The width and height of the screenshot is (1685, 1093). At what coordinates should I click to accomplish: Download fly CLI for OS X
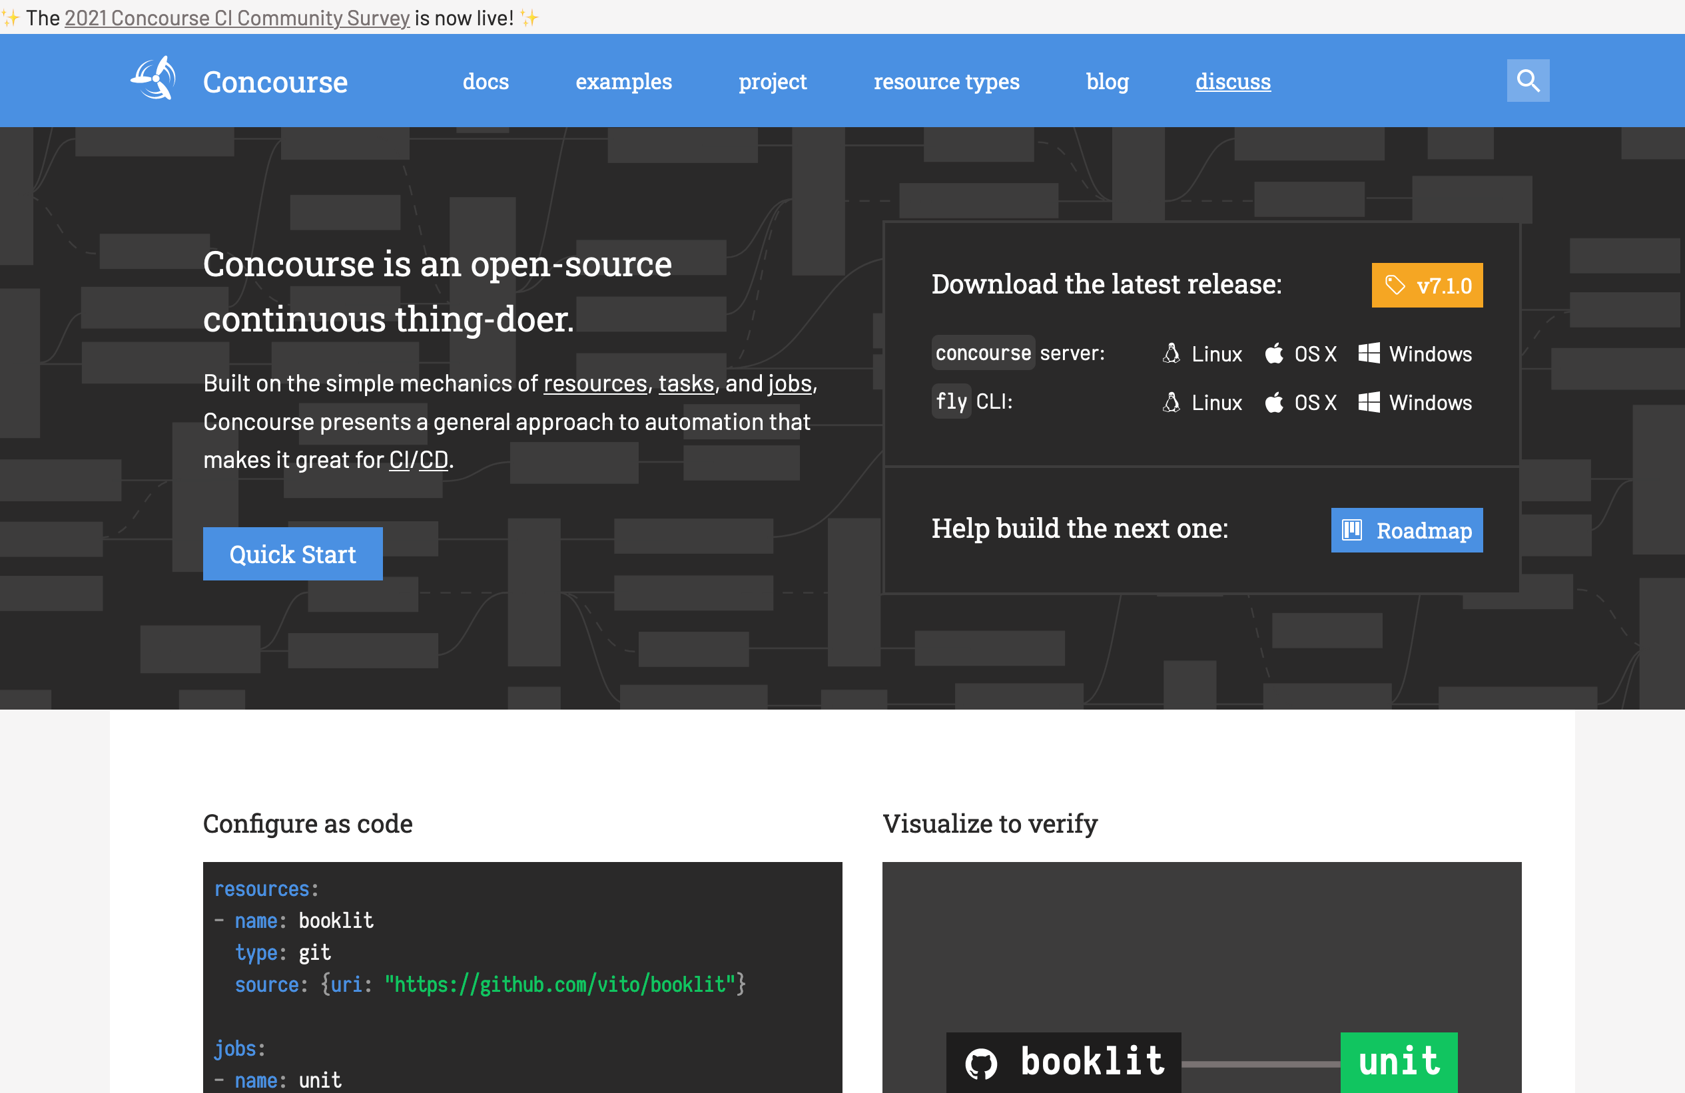pyautogui.click(x=1301, y=403)
